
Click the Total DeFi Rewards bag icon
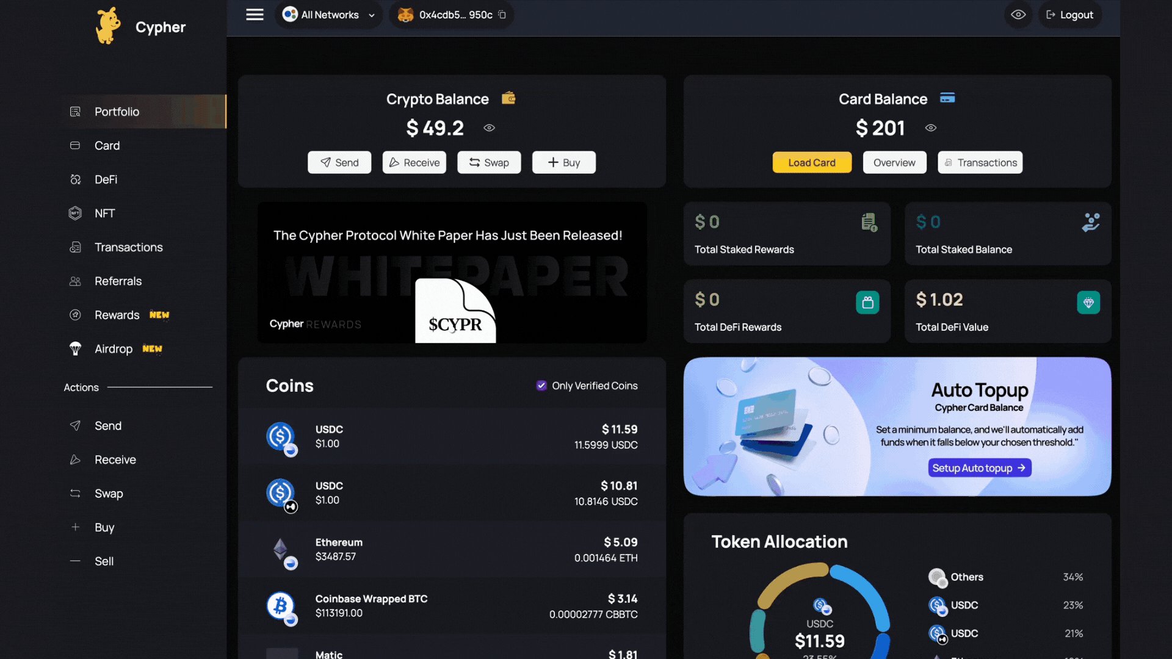tap(867, 302)
